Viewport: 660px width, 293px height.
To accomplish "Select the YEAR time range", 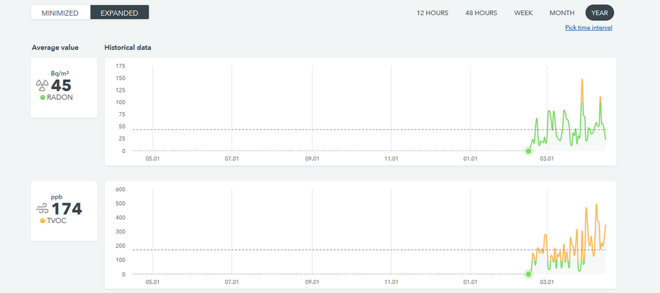I will coord(599,13).
